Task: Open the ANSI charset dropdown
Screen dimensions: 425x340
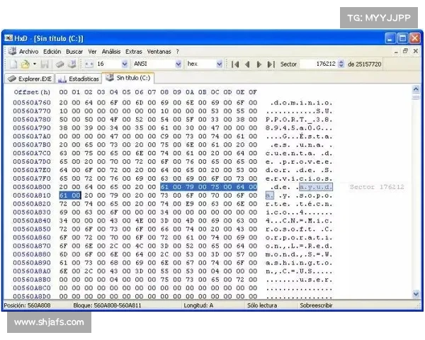Action: click(x=178, y=64)
